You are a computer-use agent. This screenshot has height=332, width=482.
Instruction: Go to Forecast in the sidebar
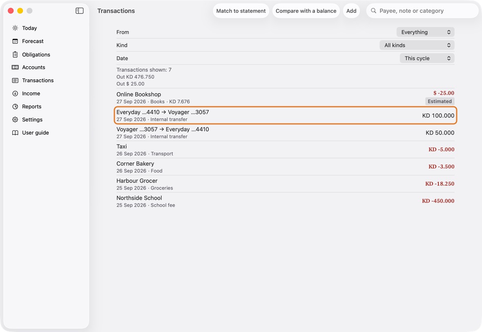coord(33,41)
